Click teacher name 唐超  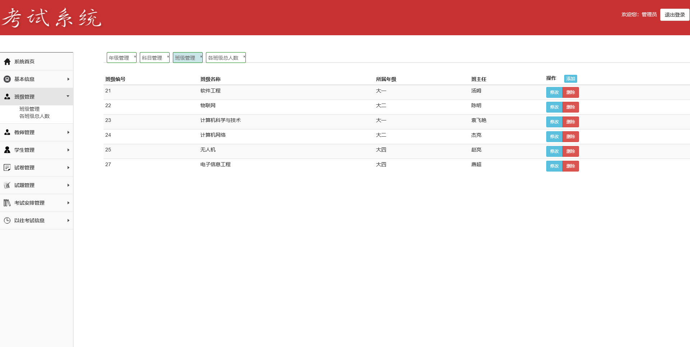click(x=476, y=164)
